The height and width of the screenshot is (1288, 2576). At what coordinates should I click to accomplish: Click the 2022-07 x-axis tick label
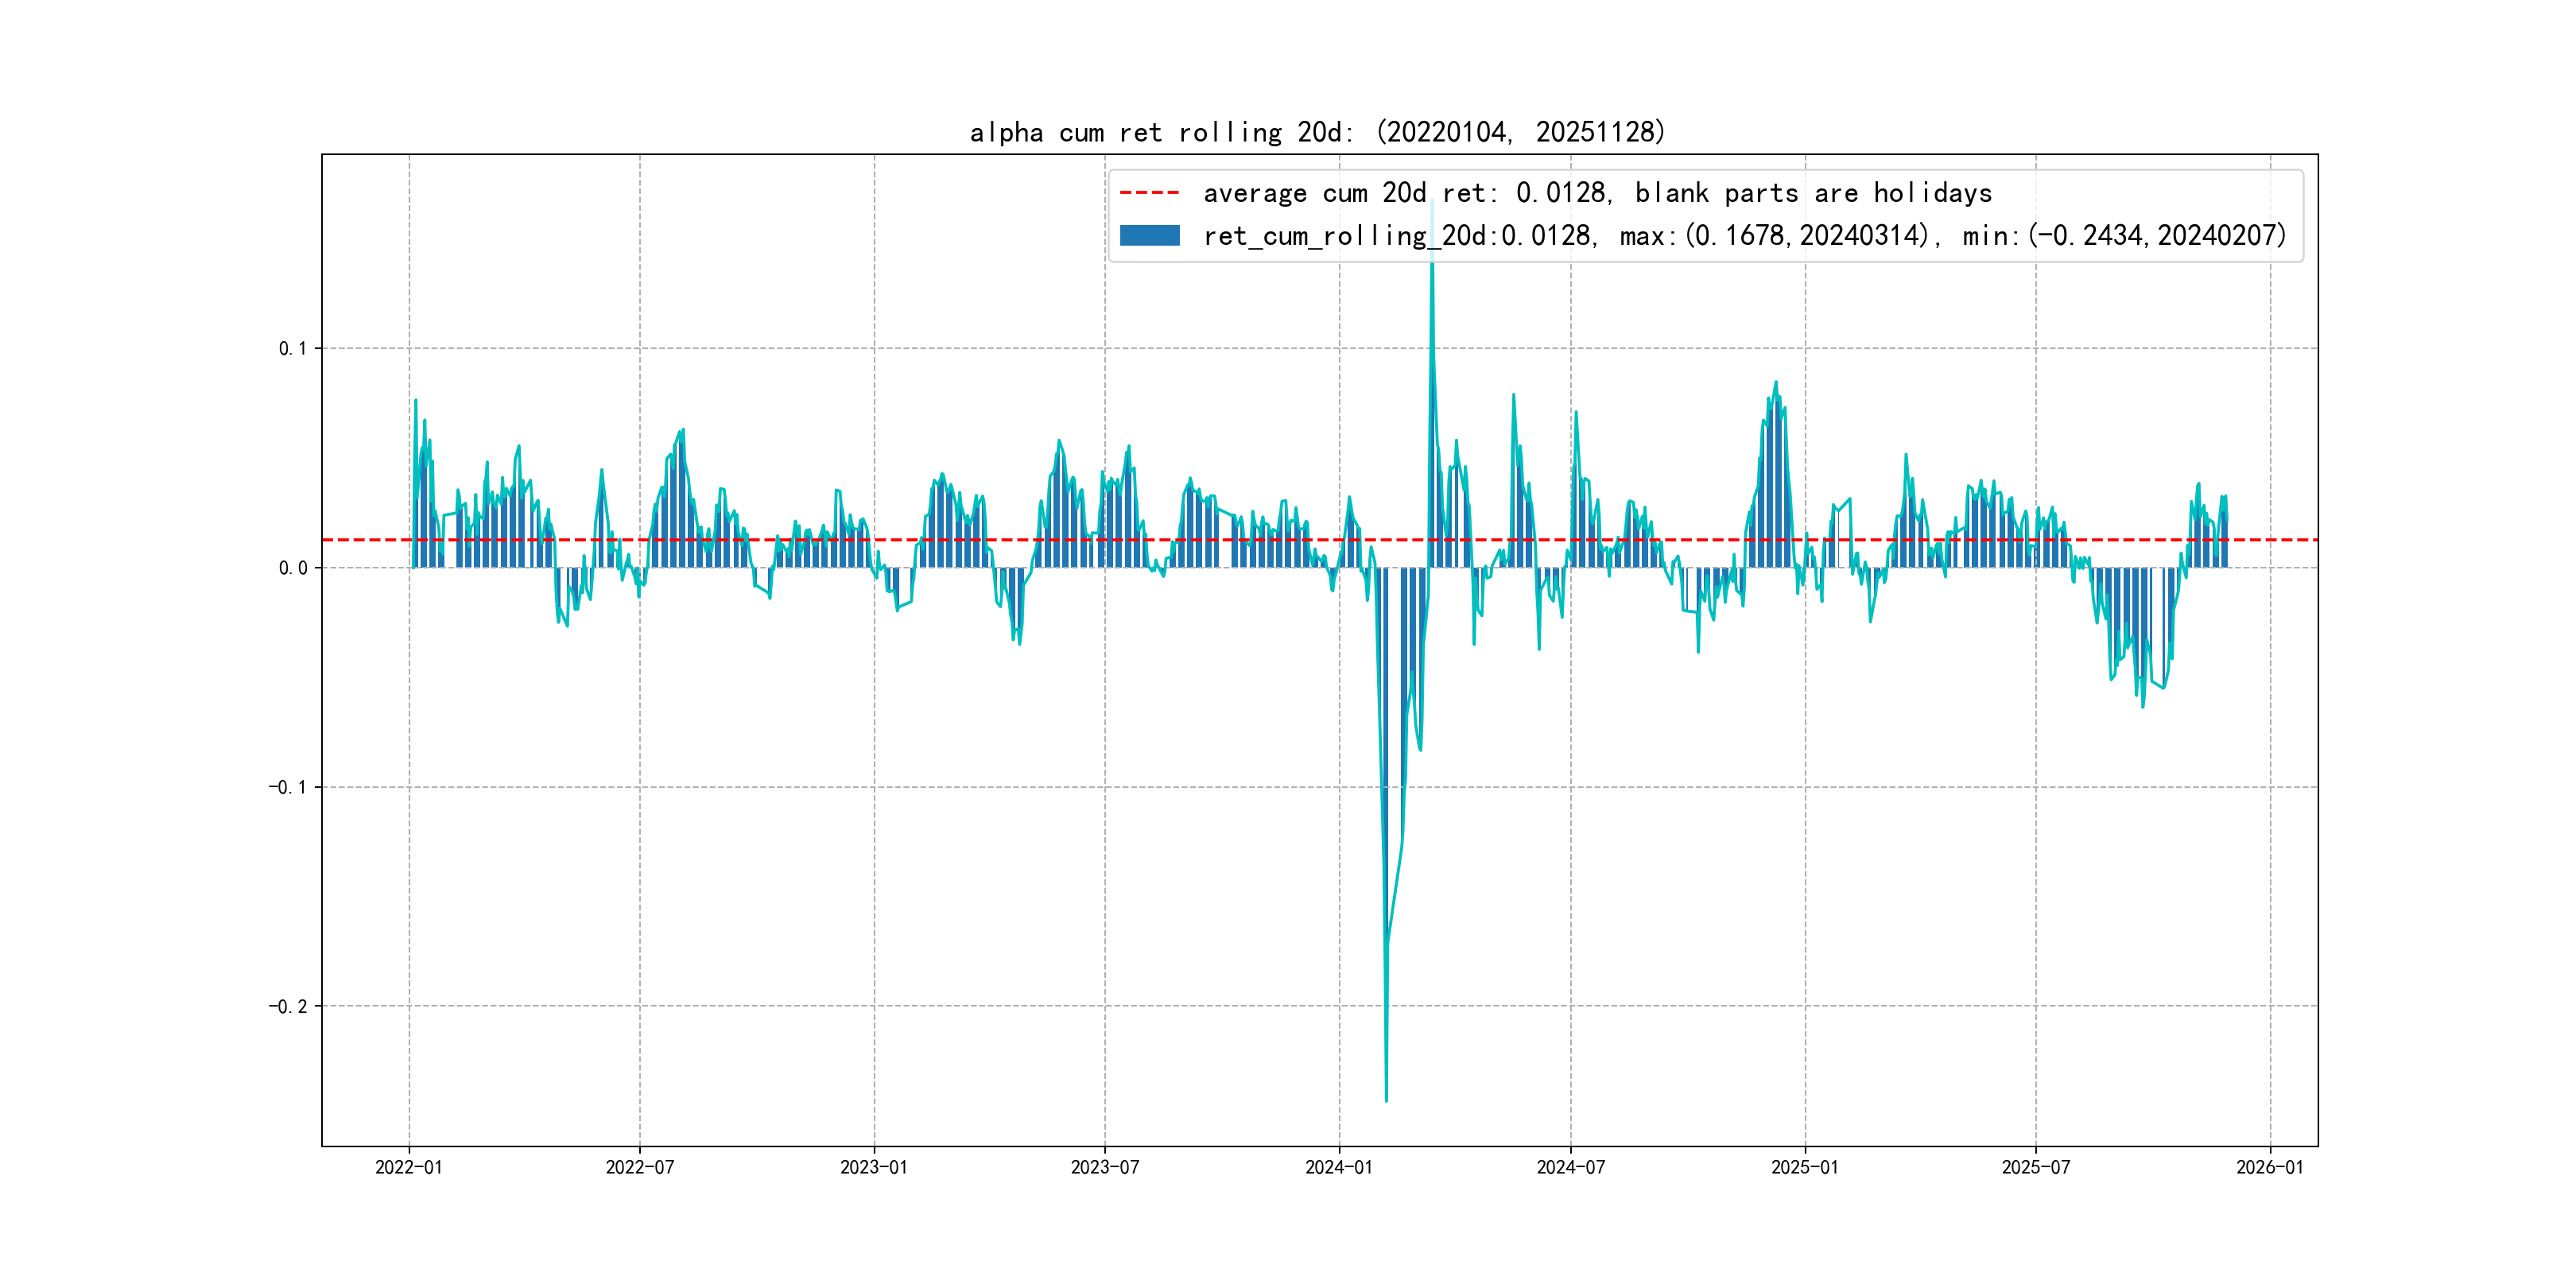point(640,1167)
